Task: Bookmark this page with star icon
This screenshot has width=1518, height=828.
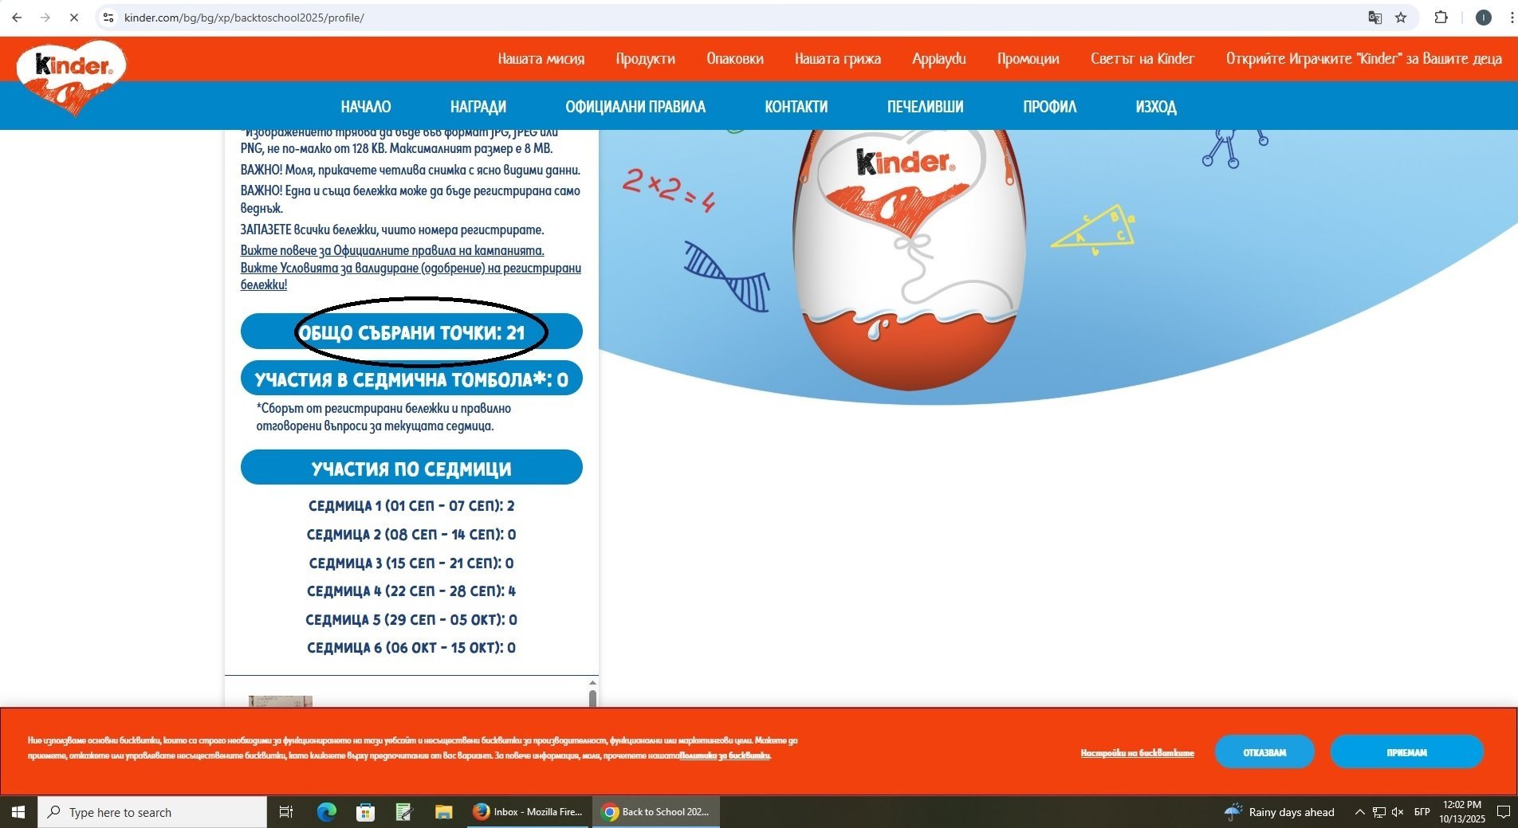Action: (x=1401, y=18)
